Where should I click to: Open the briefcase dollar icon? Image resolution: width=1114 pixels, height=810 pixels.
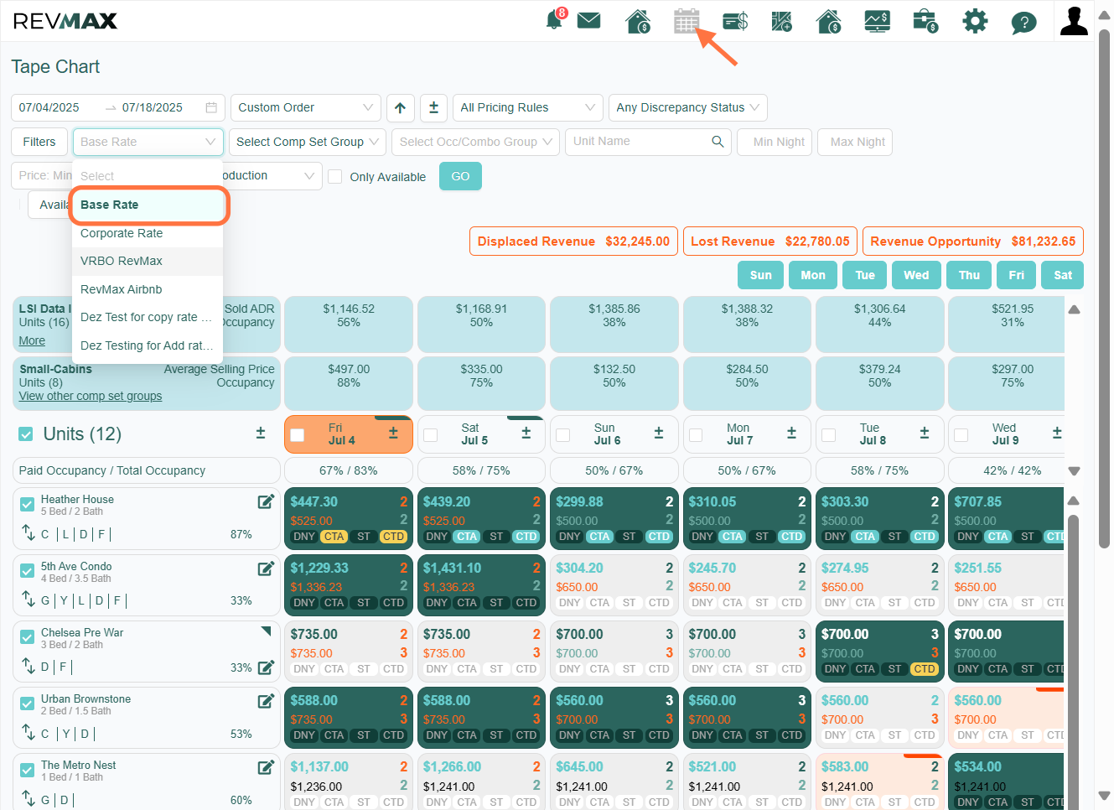pos(925,21)
